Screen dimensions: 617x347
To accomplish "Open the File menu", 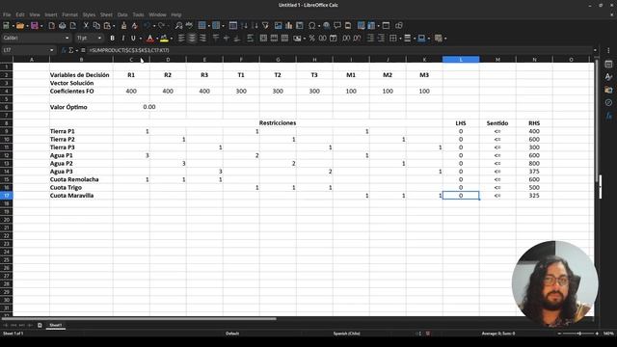I will [7, 14].
